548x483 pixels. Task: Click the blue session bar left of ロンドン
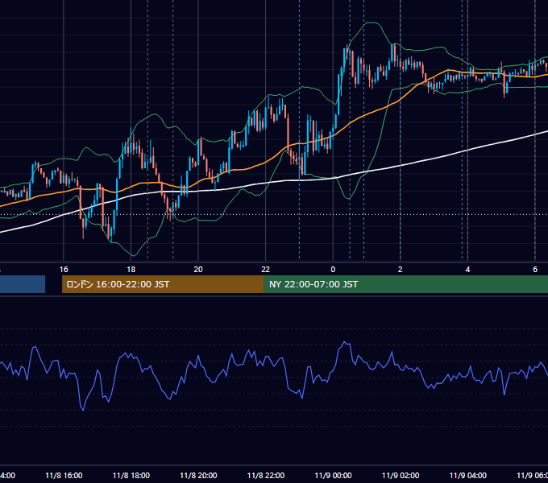[23, 284]
